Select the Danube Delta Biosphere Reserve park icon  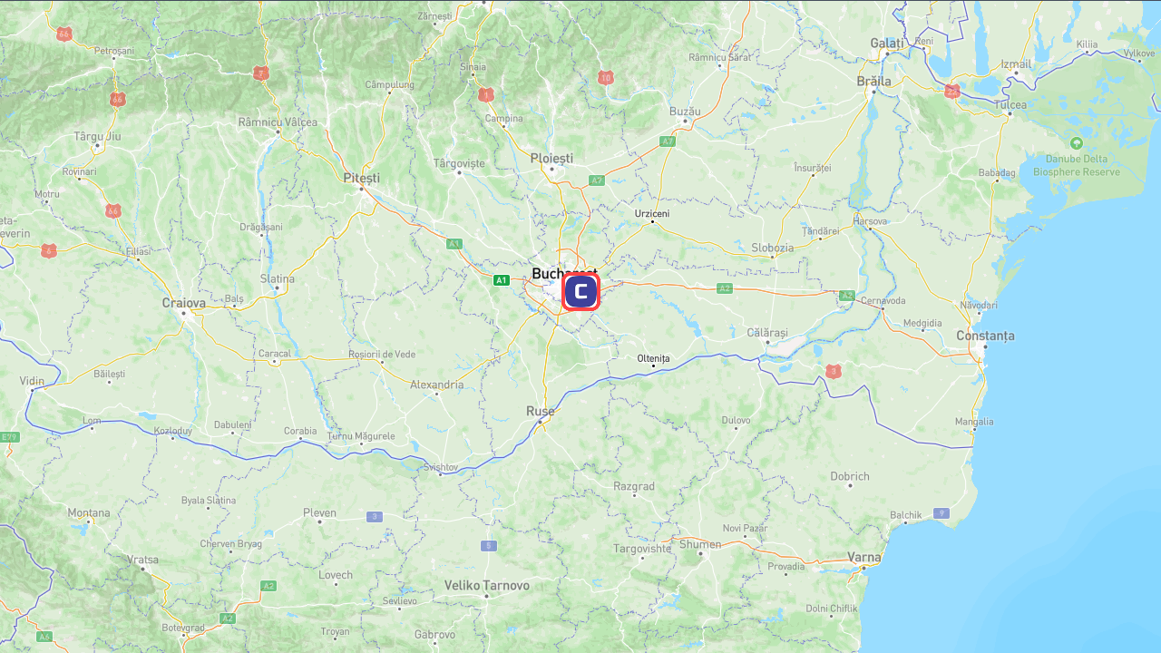(1077, 143)
